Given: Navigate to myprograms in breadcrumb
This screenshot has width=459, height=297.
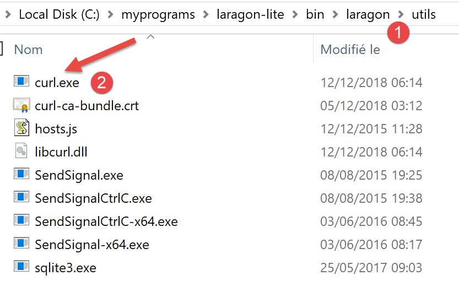Looking at the screenshot, I should click(158, 14).
